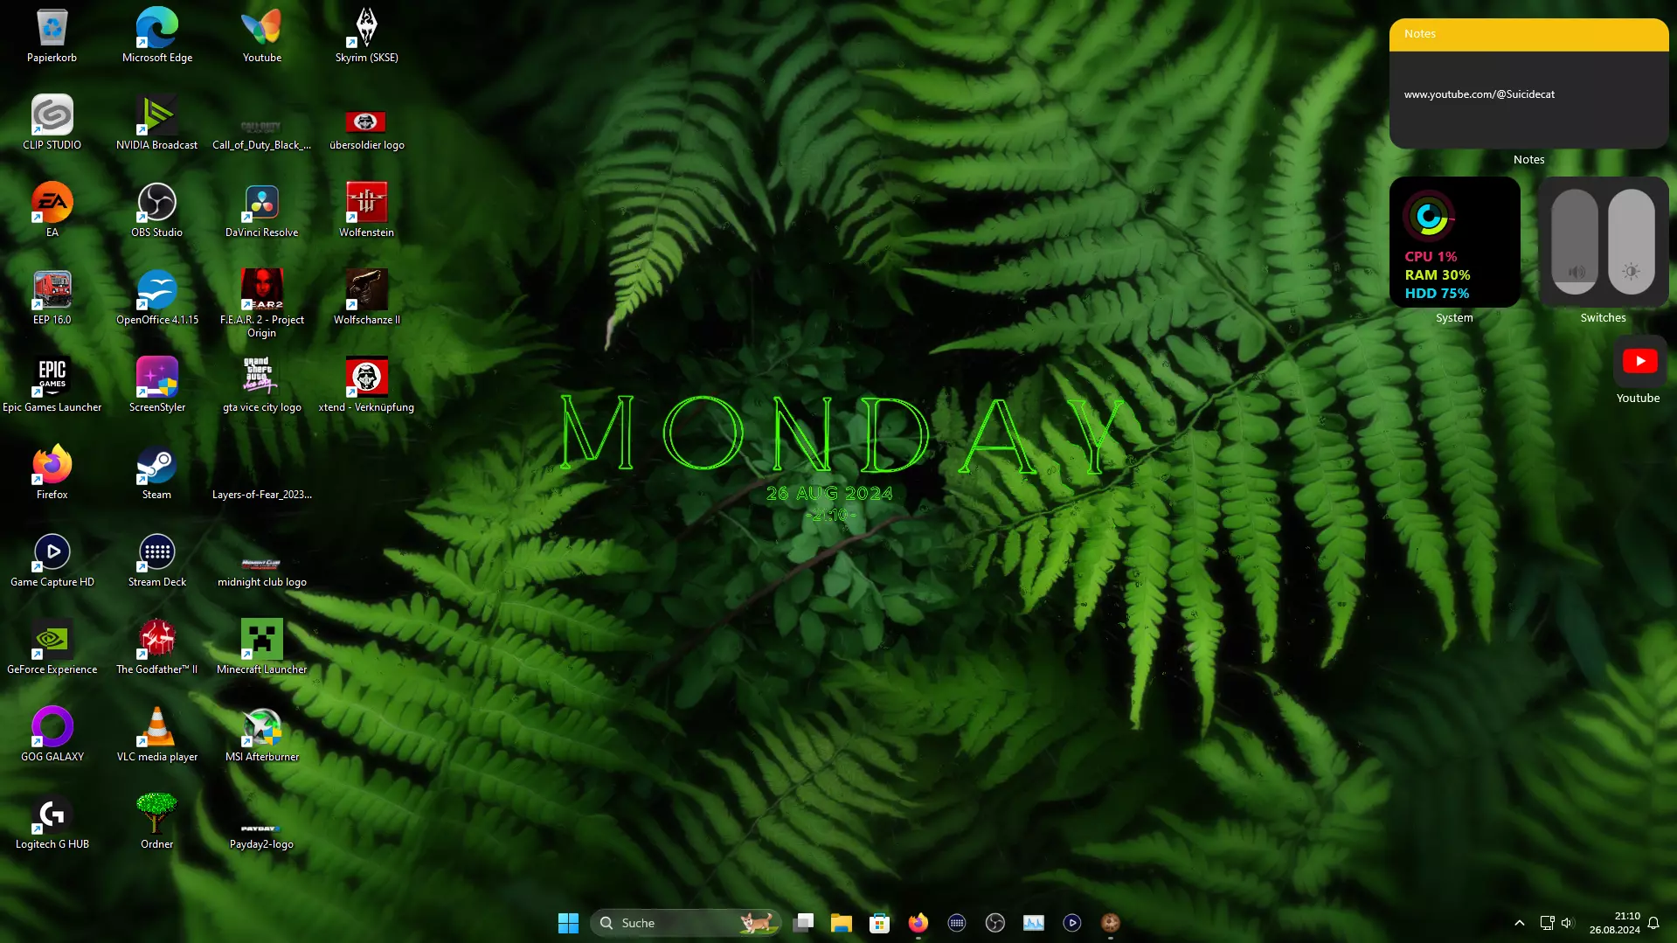Viewport: 1677px width, 943px height.
Task: Open the performance graph taskbar icon
Action: [x=1034, y=923]
